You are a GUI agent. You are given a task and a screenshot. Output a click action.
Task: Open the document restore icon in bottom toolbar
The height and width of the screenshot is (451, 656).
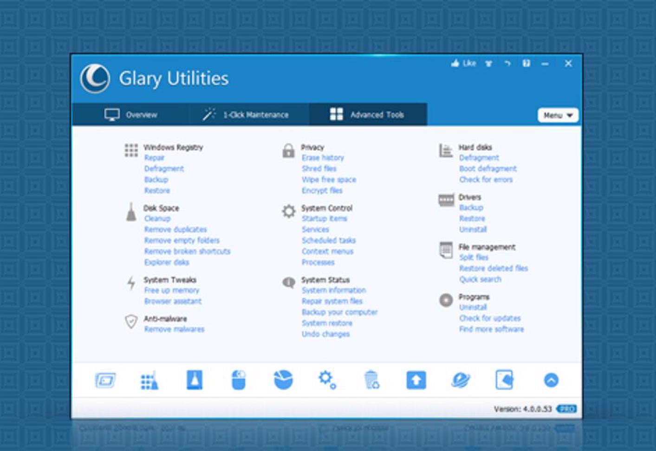click(x=504, y=380)
